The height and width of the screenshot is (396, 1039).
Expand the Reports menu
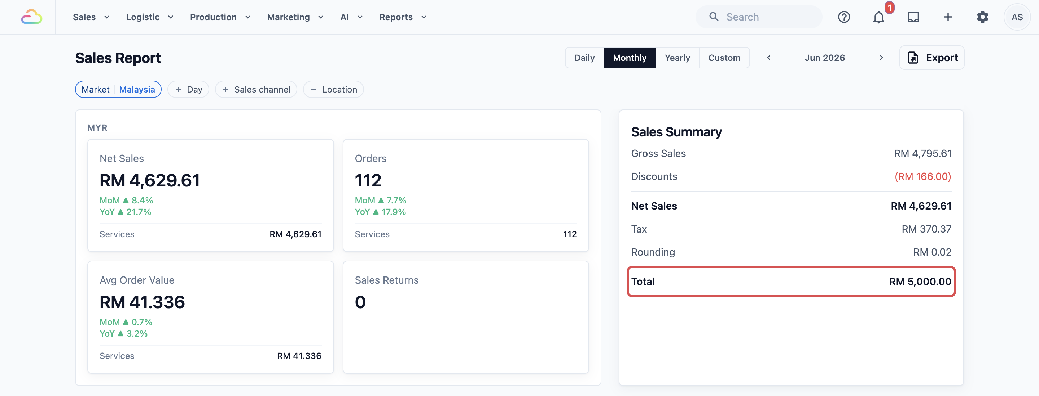[x=403, y=17]
